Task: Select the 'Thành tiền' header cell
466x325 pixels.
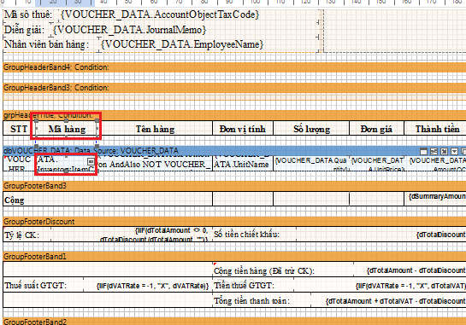Action: (x=435, y=129)
